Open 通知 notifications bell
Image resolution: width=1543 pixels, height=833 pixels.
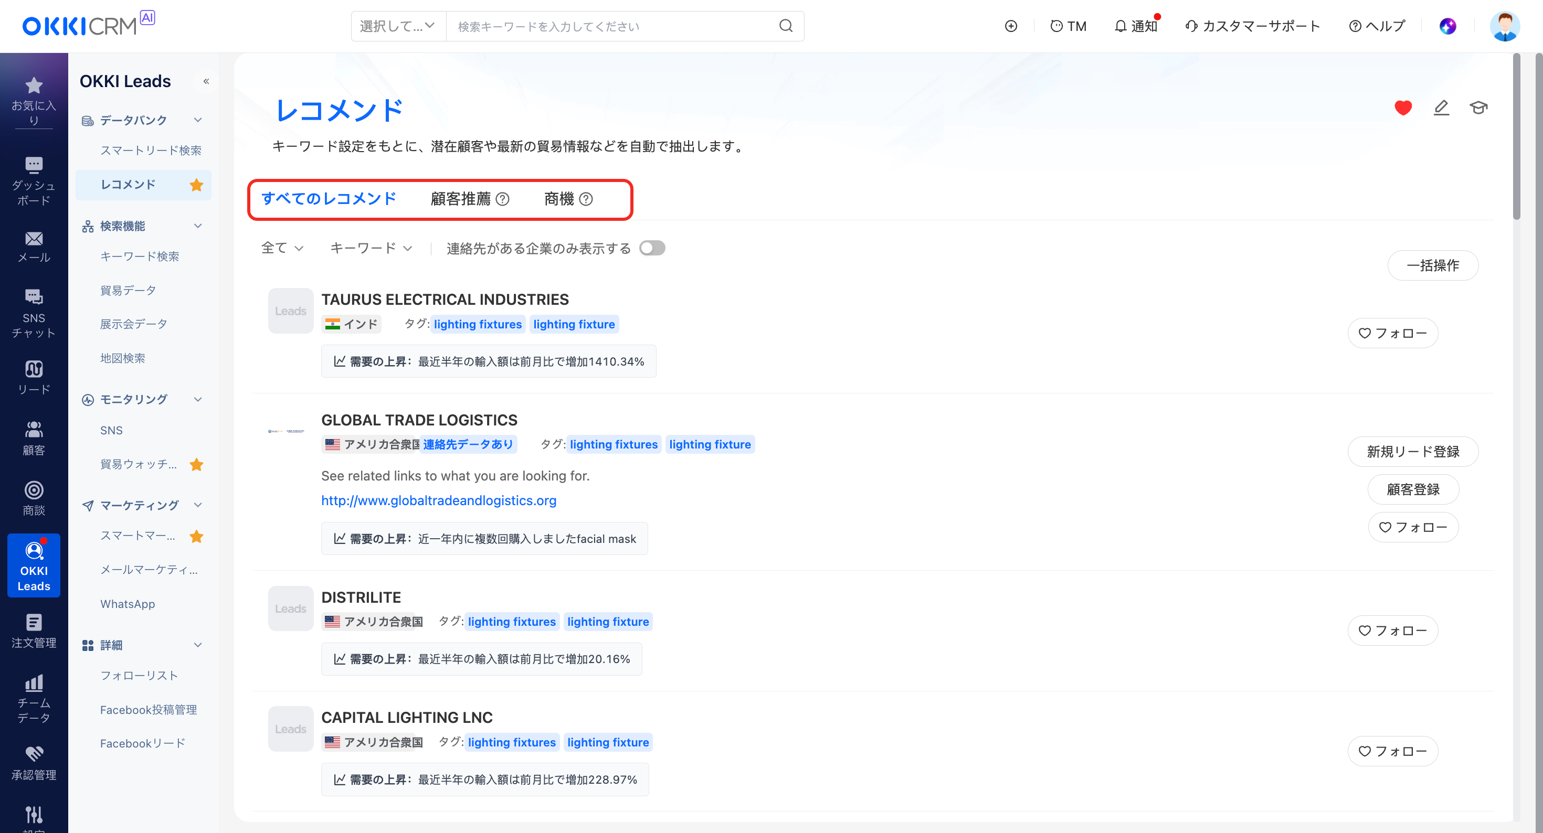click(1136, 26)
